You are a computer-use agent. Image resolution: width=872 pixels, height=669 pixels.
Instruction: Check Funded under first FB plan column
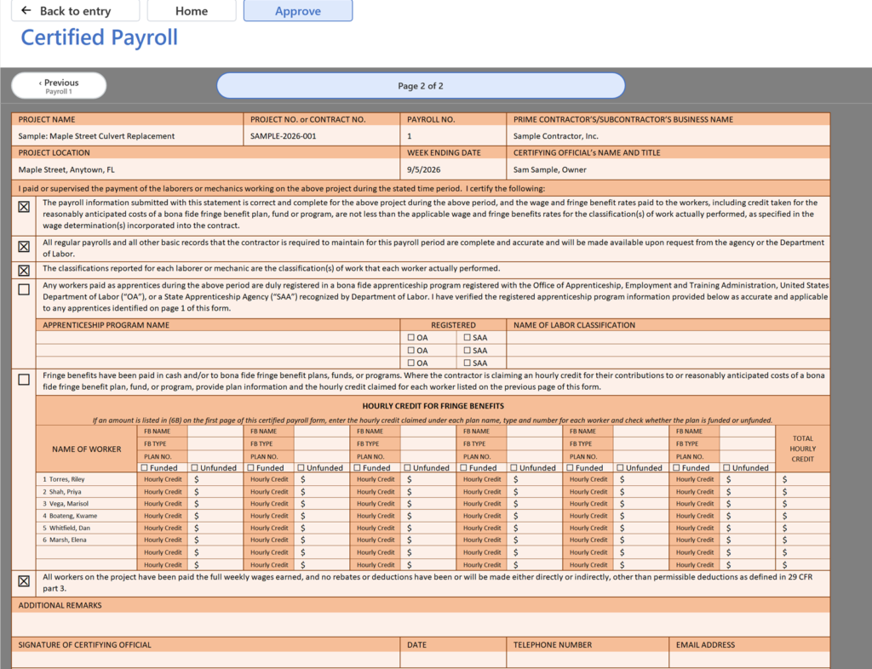coord(145,468)
